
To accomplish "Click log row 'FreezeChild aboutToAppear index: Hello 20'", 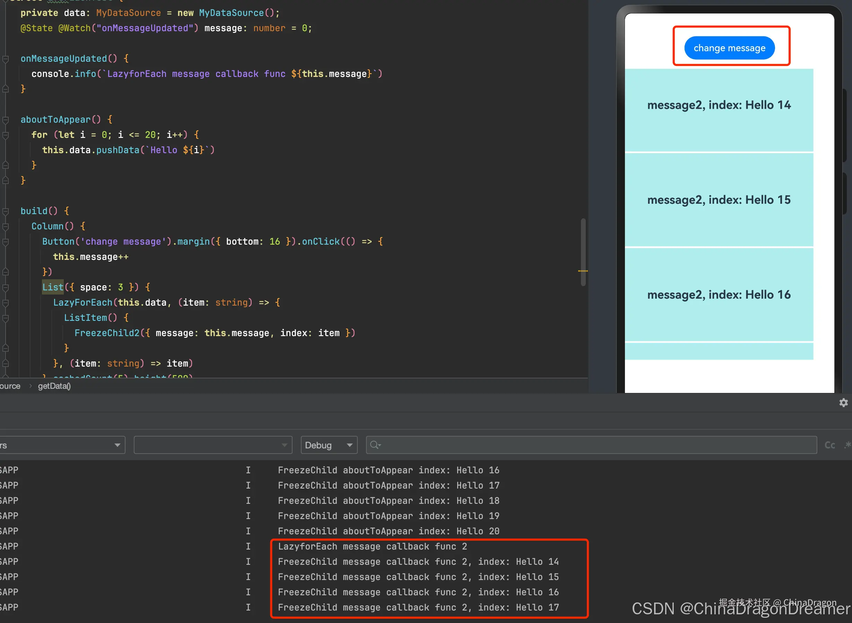I will point(389,531).
